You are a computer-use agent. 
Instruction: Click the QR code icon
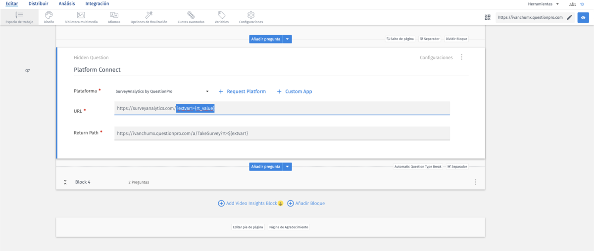tap(488, 17)
